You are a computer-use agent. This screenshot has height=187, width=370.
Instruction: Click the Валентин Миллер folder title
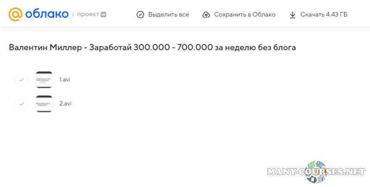152,48
